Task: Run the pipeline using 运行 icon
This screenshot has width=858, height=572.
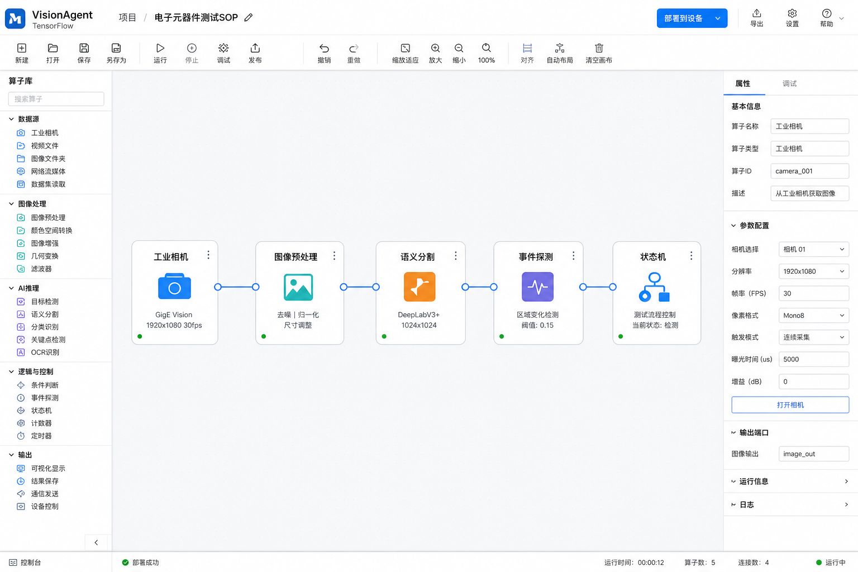Action: pos(160,48)
